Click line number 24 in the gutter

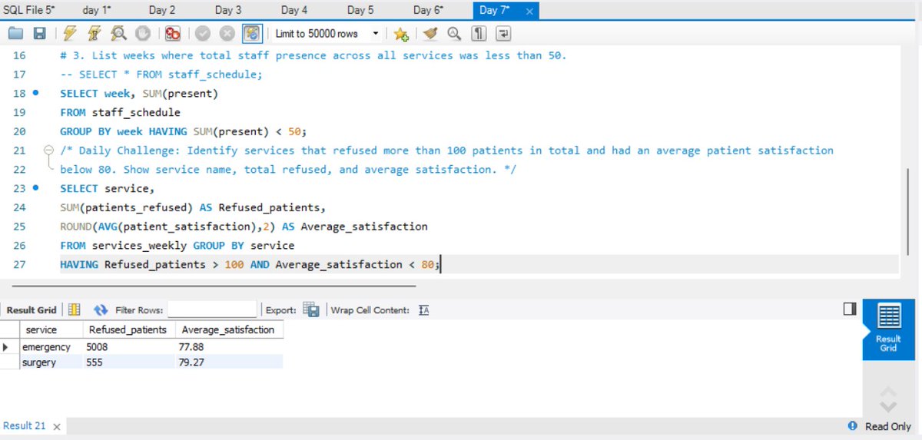click(x=19, y=207)
